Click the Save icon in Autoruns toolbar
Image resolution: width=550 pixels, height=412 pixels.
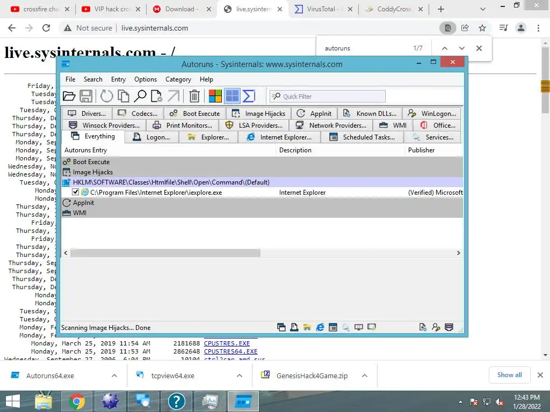[x=86, y=96]
